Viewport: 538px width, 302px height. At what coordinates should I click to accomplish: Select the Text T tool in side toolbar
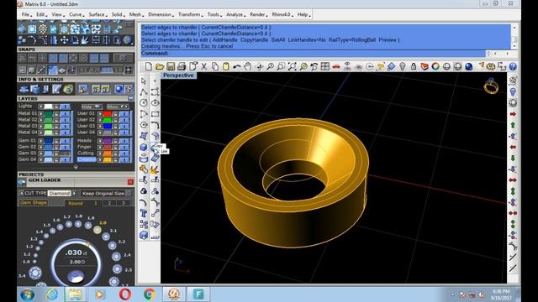click(144, 213)
